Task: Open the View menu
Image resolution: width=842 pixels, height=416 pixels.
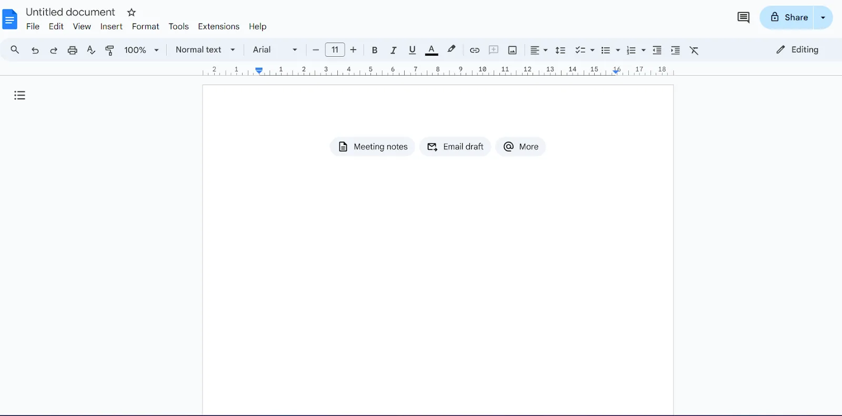Action: coord(82,26)
